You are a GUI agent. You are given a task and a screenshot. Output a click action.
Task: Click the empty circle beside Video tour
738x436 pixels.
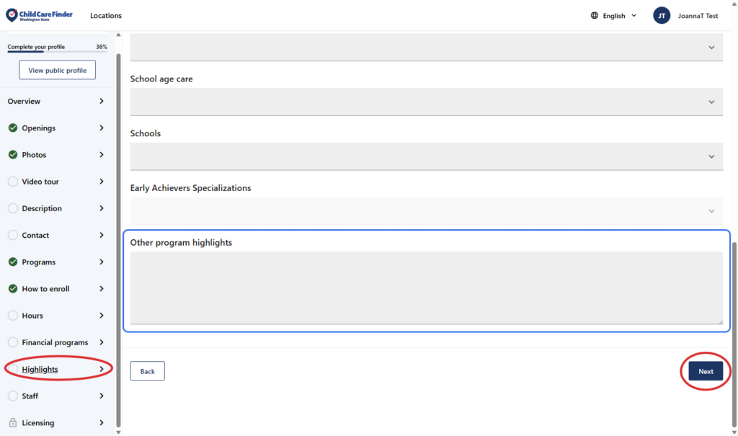13,182
